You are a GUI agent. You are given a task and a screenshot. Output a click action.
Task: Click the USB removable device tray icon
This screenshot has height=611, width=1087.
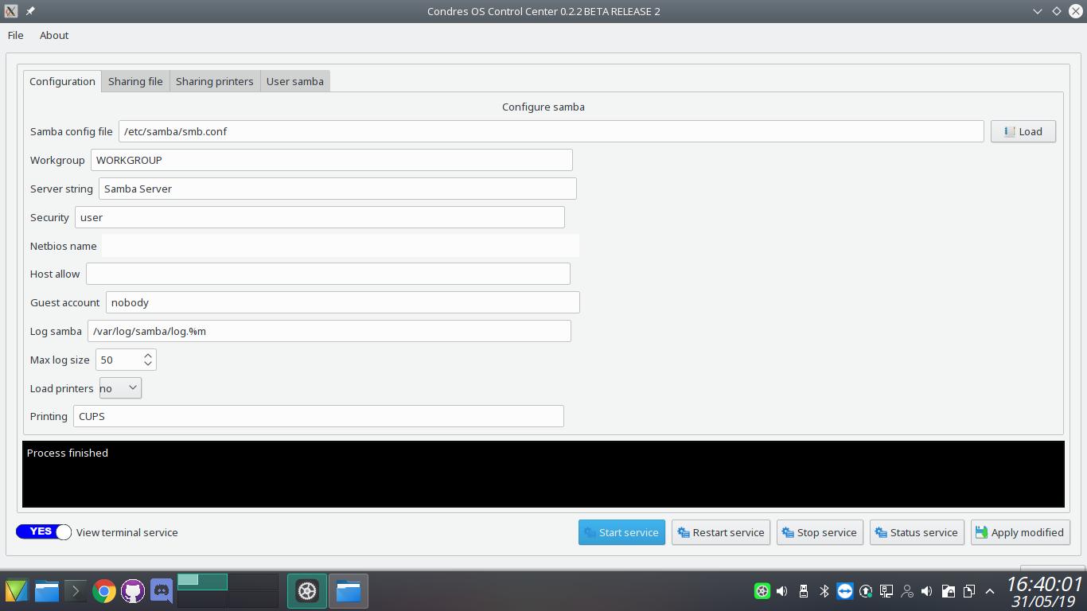point(804,591)
